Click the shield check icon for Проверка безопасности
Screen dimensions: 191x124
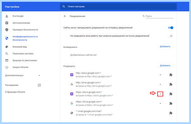coord(7,29)
